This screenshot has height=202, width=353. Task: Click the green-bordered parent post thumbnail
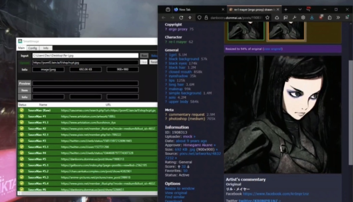[x=246, y=31]
